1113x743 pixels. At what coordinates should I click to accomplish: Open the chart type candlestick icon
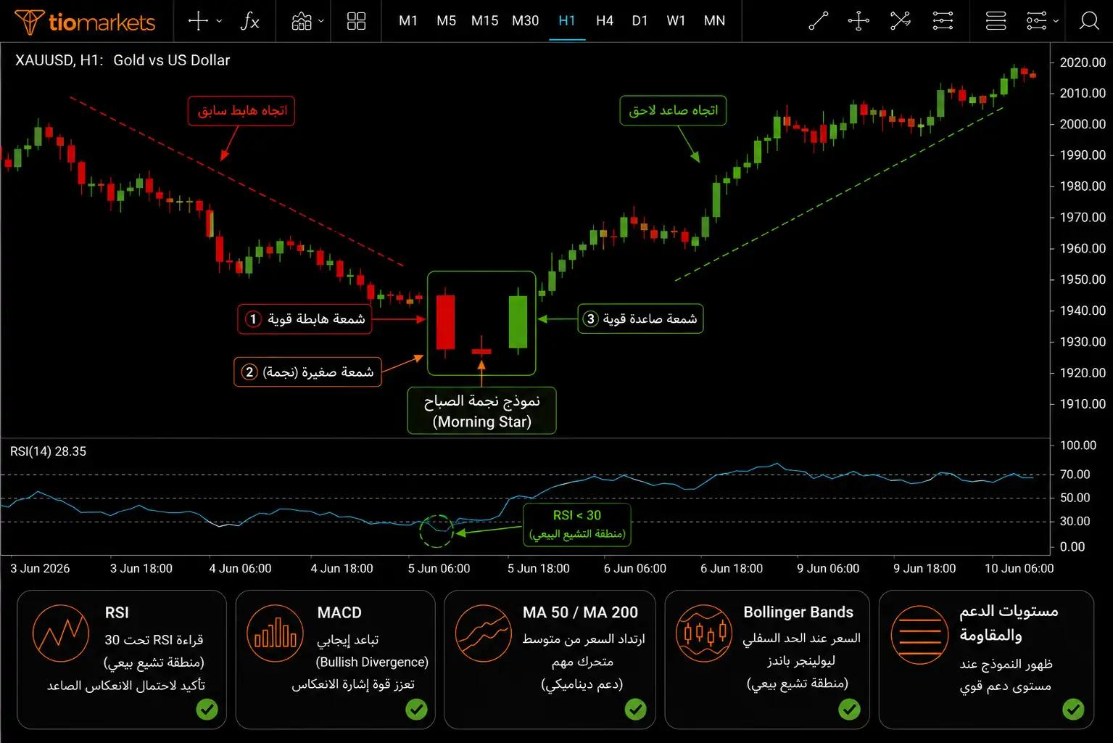click(x=302, y=21)
